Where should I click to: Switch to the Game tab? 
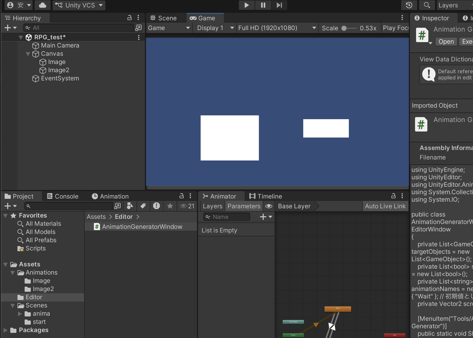[x=205, y=18]
